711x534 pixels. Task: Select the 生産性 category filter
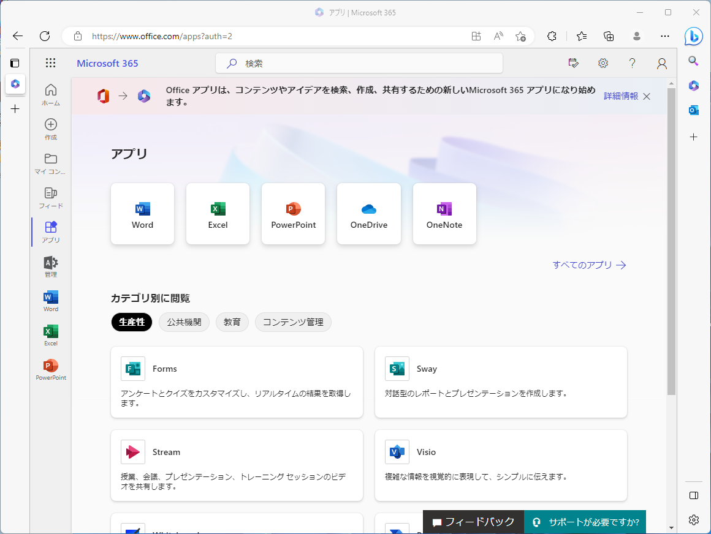click(132, 322)
